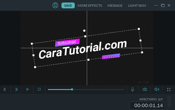Screen dimensions: 175x110
Task: Select the top-right corner handle of the title box
Action: coord(139,29)
